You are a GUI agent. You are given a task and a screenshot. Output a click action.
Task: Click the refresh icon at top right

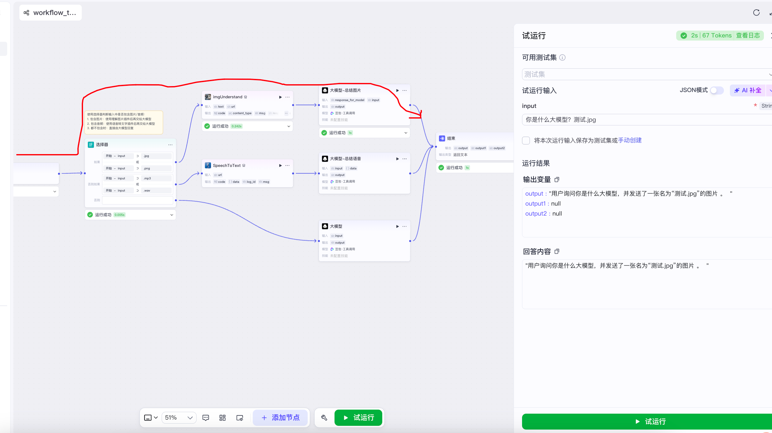point(756,13)
